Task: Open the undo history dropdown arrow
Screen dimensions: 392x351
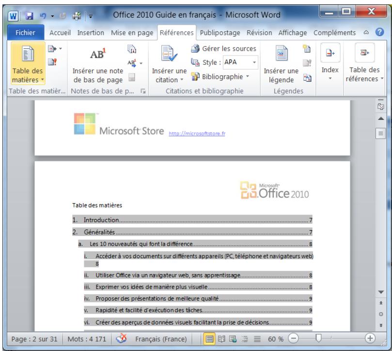Action: 52,16
